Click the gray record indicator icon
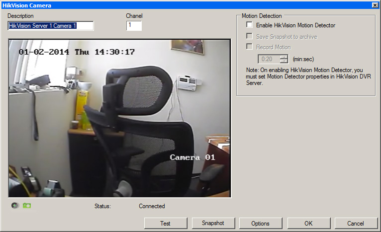 click(15, 206)
